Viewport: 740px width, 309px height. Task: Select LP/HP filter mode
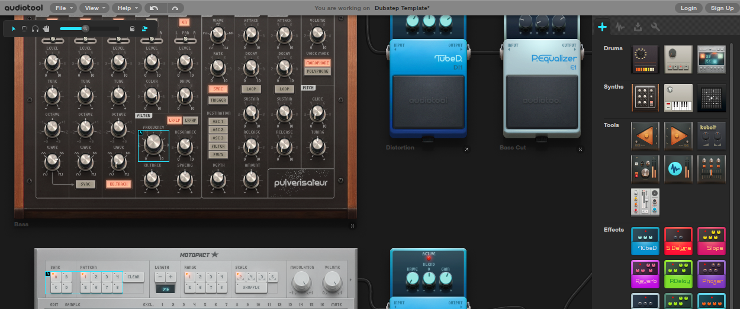pyautogui.click(x=191, y=120)
